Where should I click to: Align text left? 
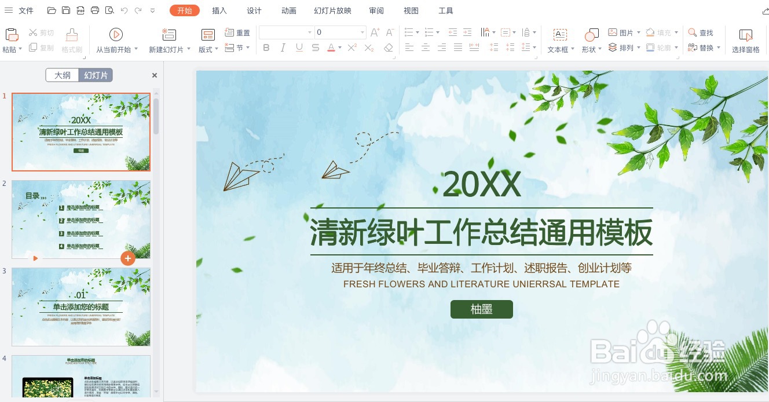click(x=409, y=47)
